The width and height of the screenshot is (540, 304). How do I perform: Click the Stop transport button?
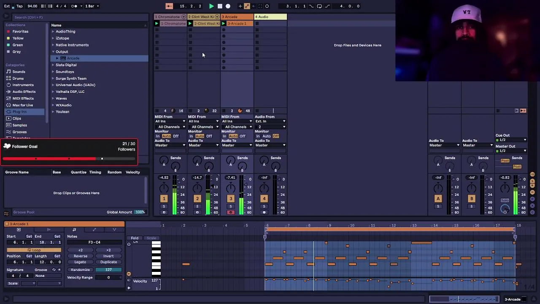point(220,6)
